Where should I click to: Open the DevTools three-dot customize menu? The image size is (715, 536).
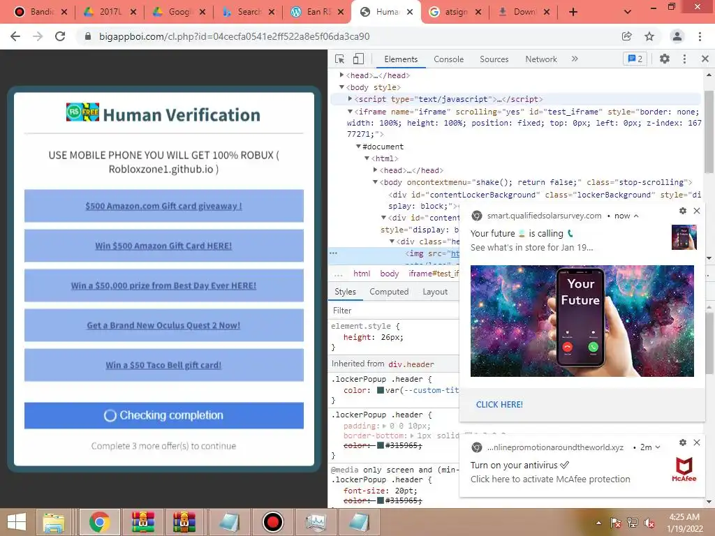(684, 59)
